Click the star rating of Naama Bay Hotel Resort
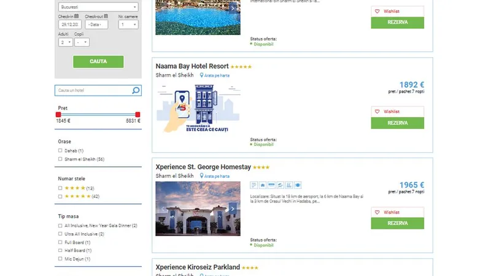Viewport: 491px width, 276px height. [x=241, y=67]
